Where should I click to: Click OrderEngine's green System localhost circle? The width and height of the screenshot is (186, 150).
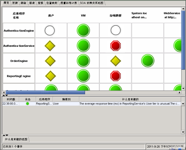pos(148,61)
